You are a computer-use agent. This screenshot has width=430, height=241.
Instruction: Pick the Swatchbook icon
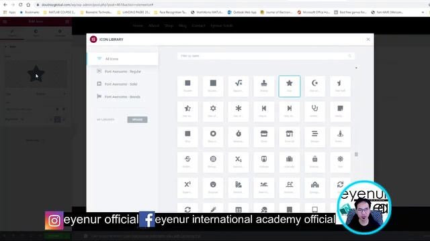(239, 187)
